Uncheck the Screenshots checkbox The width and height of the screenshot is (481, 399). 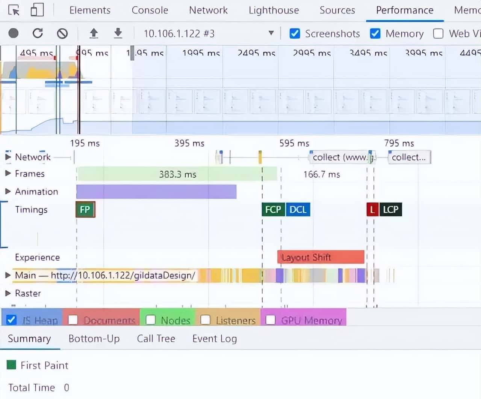coord(295,34)
